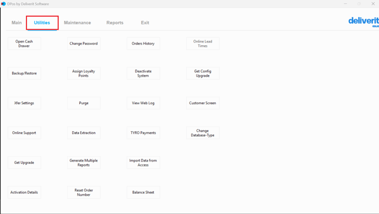View Activation Details
This screenshot has width=379, height=214.
pyautogui.click(x=24, y=192)
